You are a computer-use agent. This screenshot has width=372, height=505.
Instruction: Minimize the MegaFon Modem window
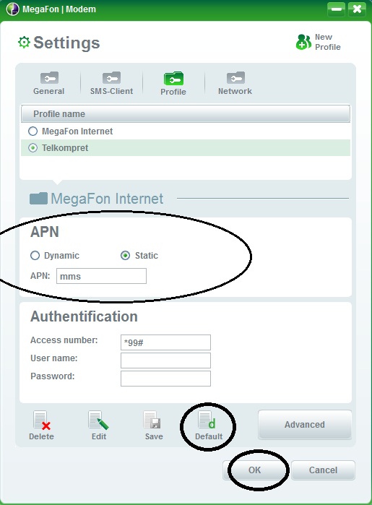click(337, 9)
